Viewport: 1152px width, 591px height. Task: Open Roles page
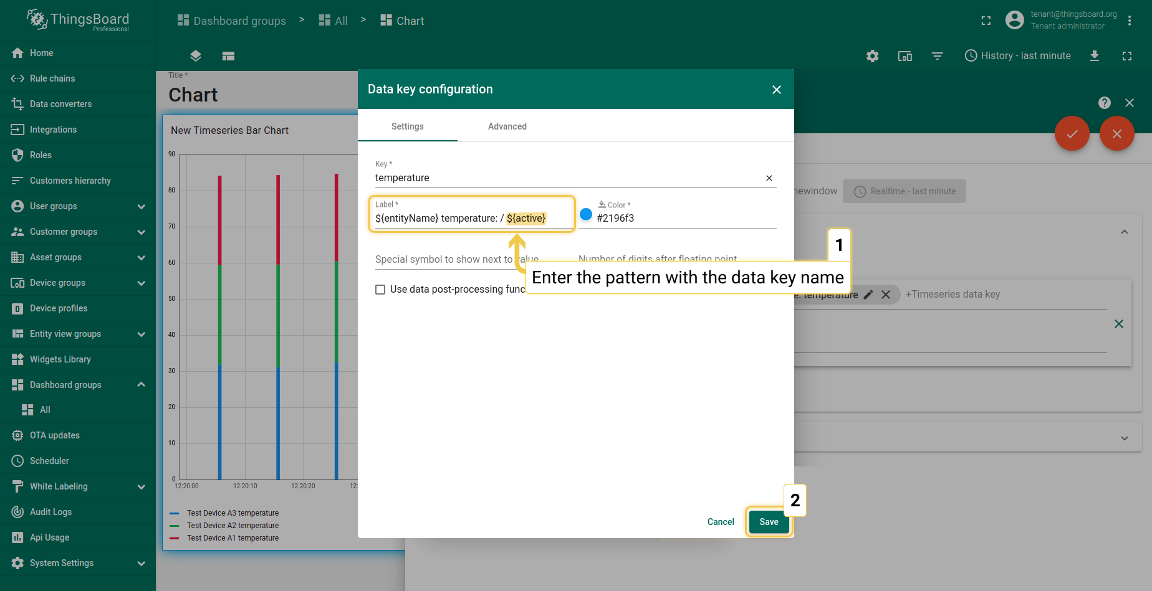[77, 155]
